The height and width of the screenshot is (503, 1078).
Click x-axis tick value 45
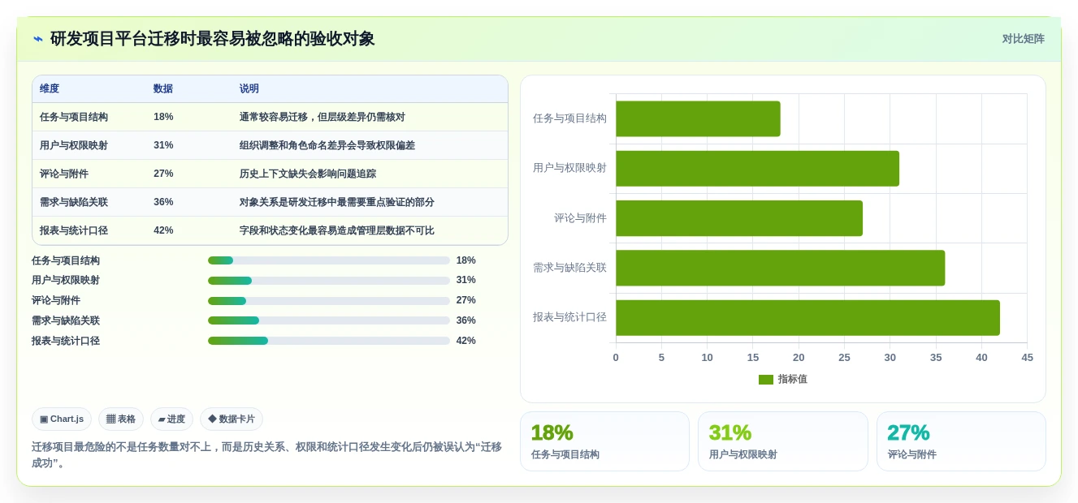pos(1028,358)
